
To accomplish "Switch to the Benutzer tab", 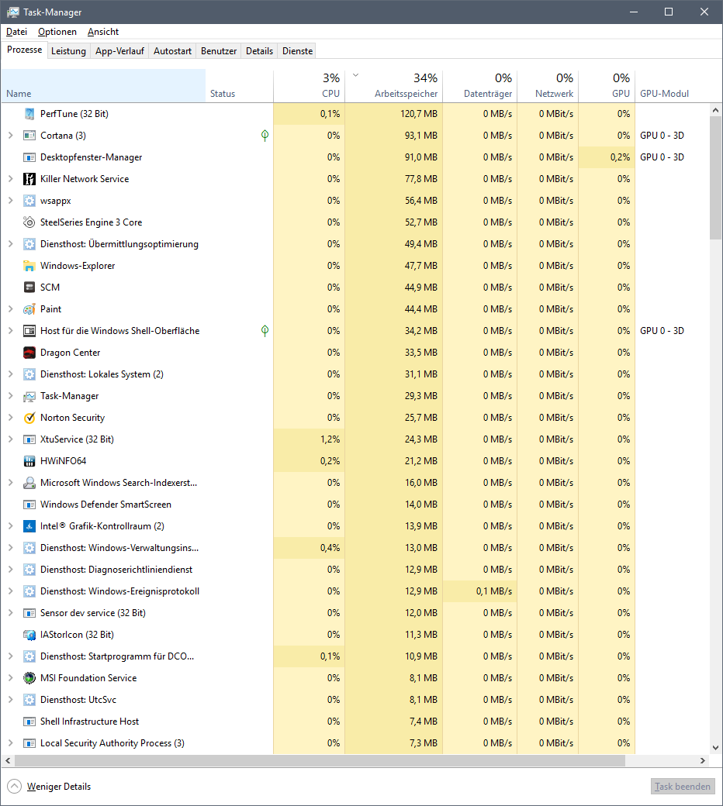I will coord(219,51).
